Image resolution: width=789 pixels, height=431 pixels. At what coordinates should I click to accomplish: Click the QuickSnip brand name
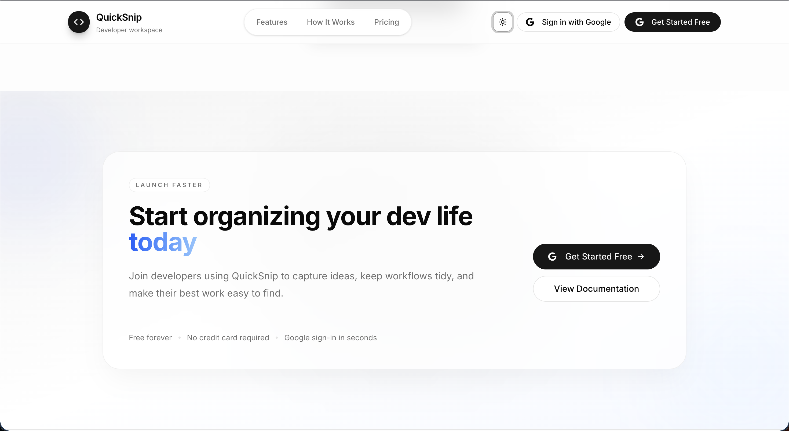pyautogui.click(x=119, y=17)
